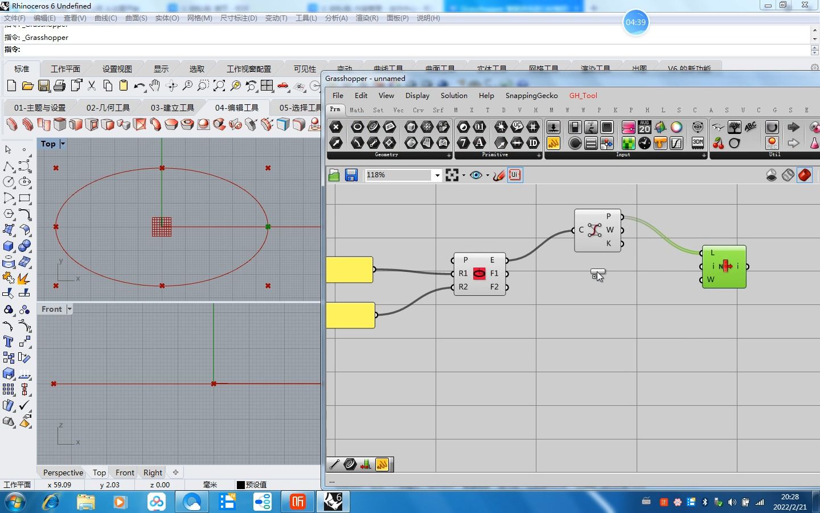This screenshot has height=513, width=820.
Task: Select the Box solid tool in left sidebar
Action: tap(9, 246)
